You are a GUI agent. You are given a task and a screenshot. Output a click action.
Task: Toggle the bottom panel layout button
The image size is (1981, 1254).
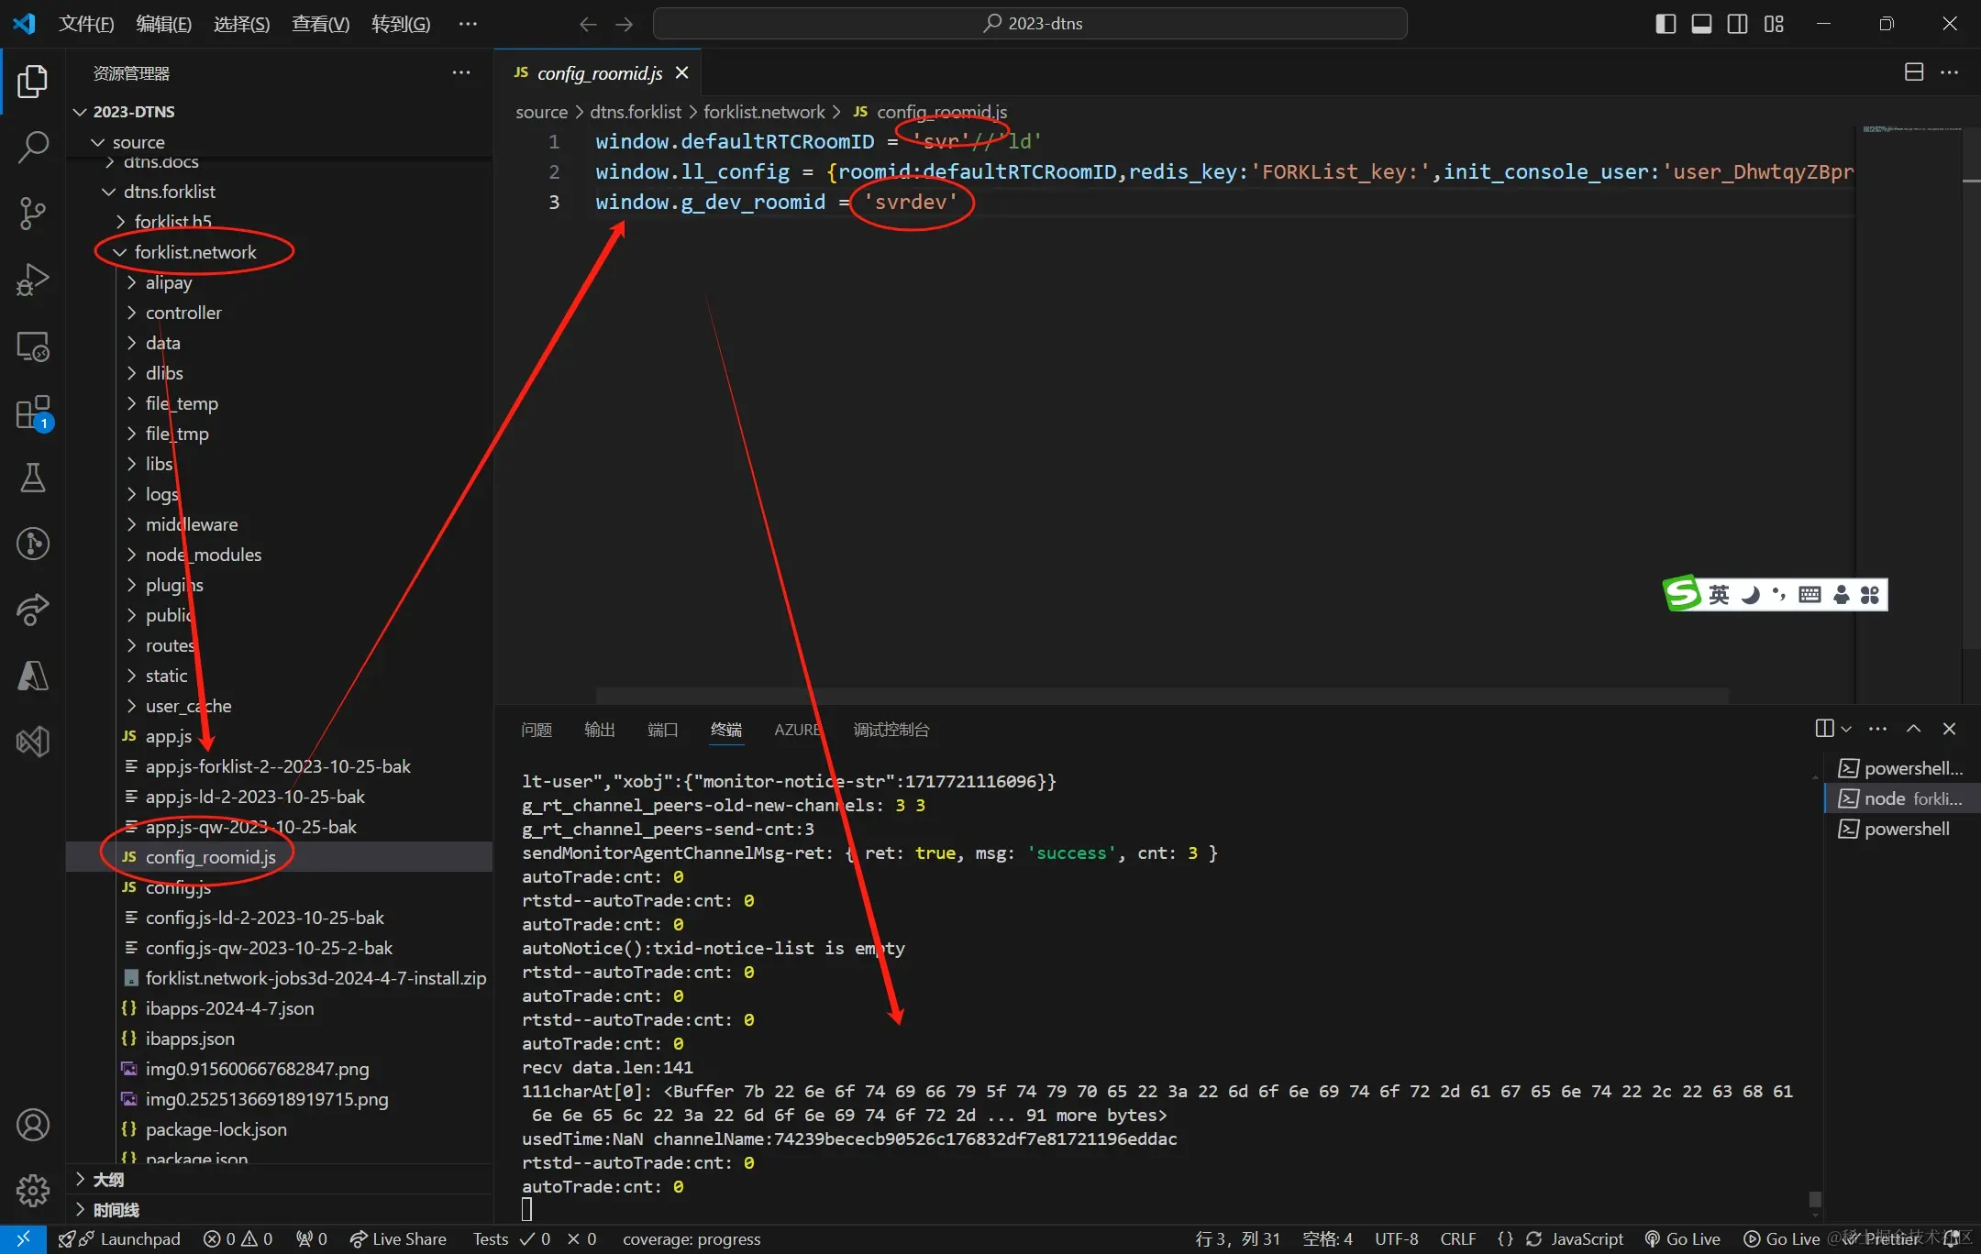click(x=1701, y=24)
